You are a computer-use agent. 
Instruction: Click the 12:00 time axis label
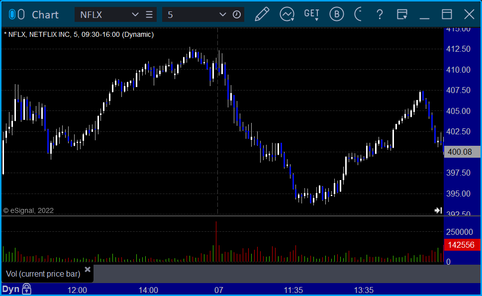(77, 290)
